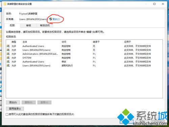169x127 pixels.
Task: Click the group icon of Authenticated Users 完全控制 entry
Action: (8, 46)
